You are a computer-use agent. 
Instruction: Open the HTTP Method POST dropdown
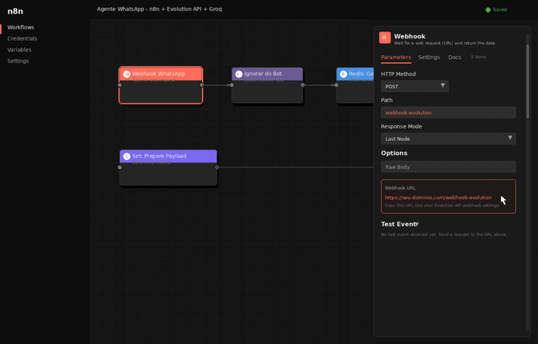[x=415, y=86]
